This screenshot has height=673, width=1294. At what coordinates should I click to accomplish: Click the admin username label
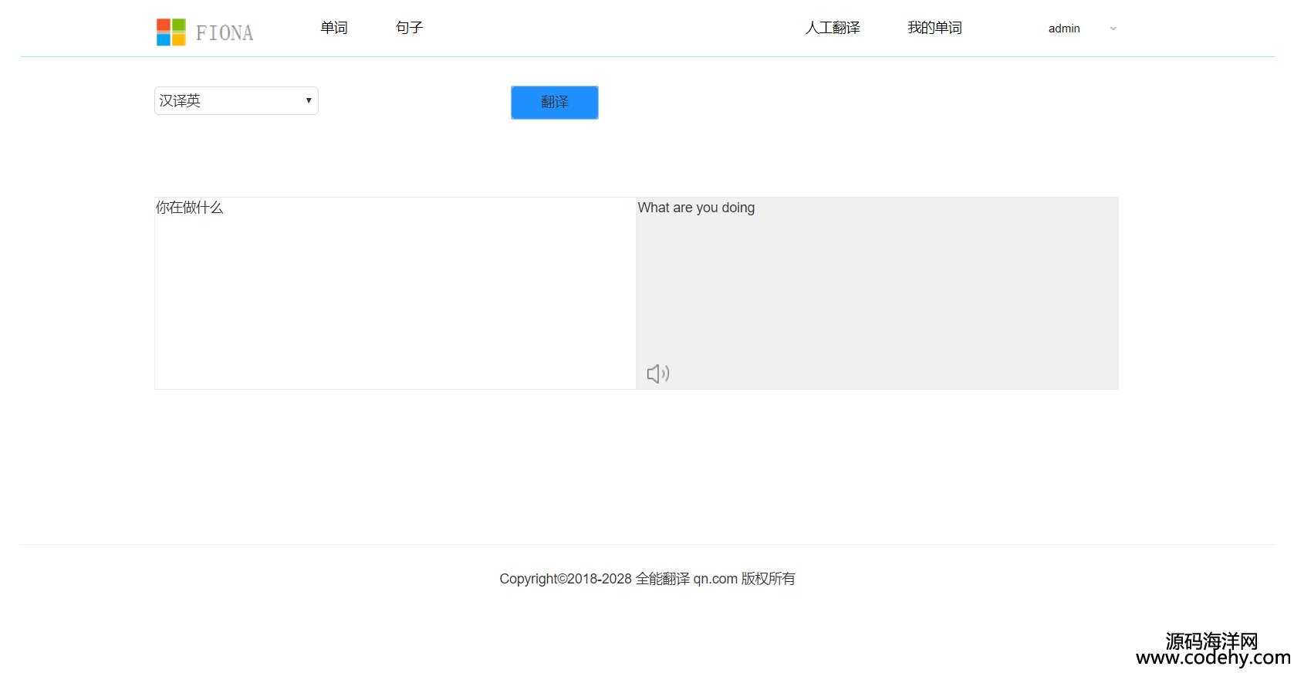tap(1064, 29)
